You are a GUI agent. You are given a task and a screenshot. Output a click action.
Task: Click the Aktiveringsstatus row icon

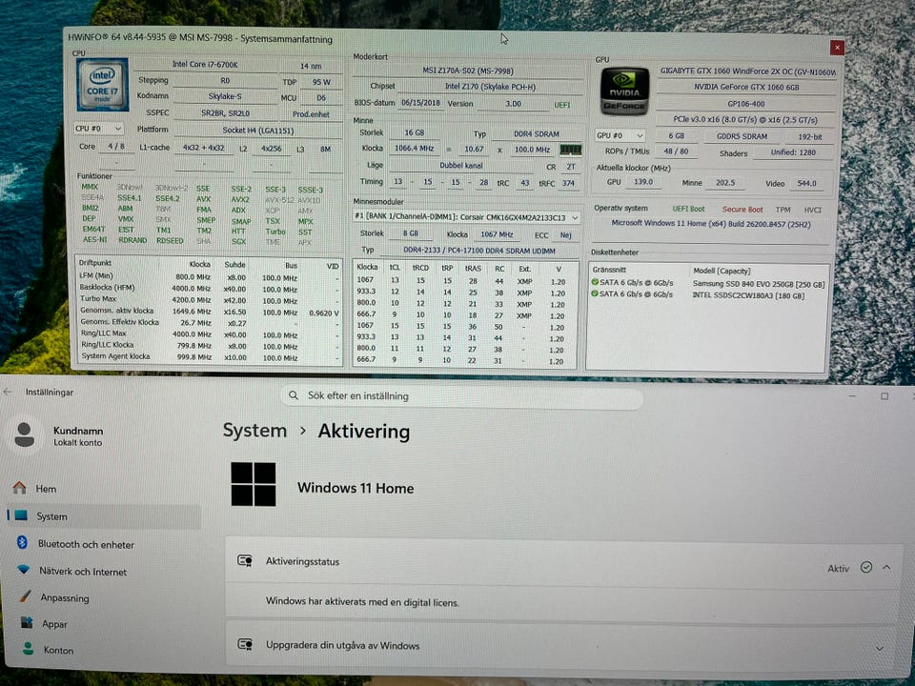(x=245, y=561)
